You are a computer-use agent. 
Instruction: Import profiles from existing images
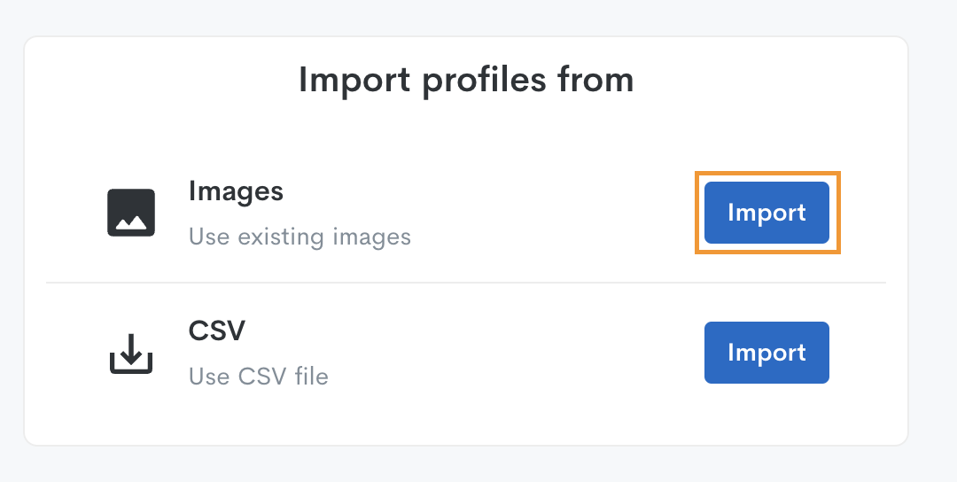pos(766,213)
